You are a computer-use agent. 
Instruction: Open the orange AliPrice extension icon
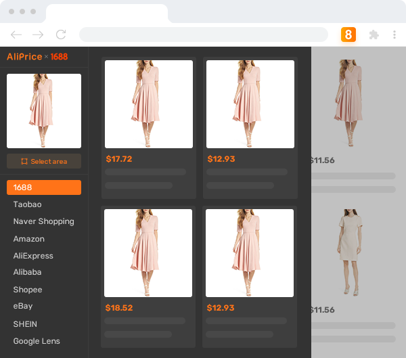(348, 35)
